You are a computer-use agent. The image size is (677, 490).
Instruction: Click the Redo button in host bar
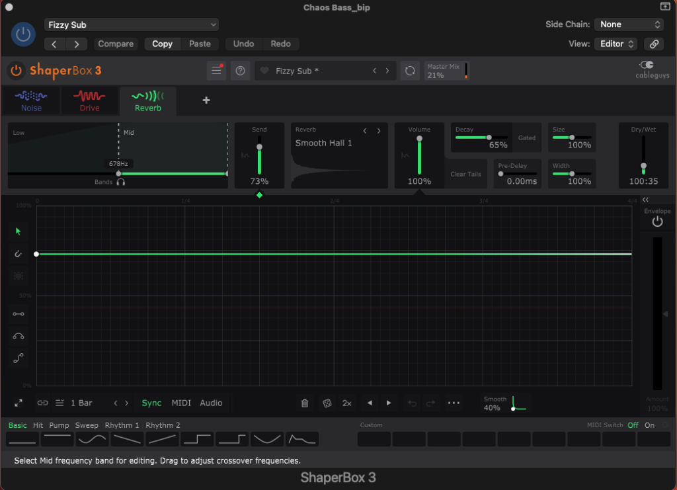pyautogui.click(x=280, y=44)
